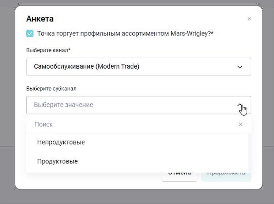Image resolution: width=274 pixels, height=204 pixels.
Task: Click the 'Выберите субканал' field label
Action: click(x=51, y=89)
